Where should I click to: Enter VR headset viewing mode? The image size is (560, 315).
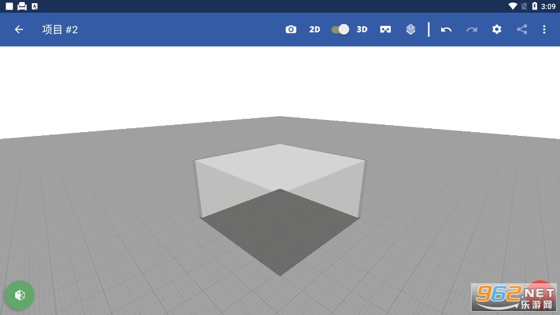coord(385,29)
